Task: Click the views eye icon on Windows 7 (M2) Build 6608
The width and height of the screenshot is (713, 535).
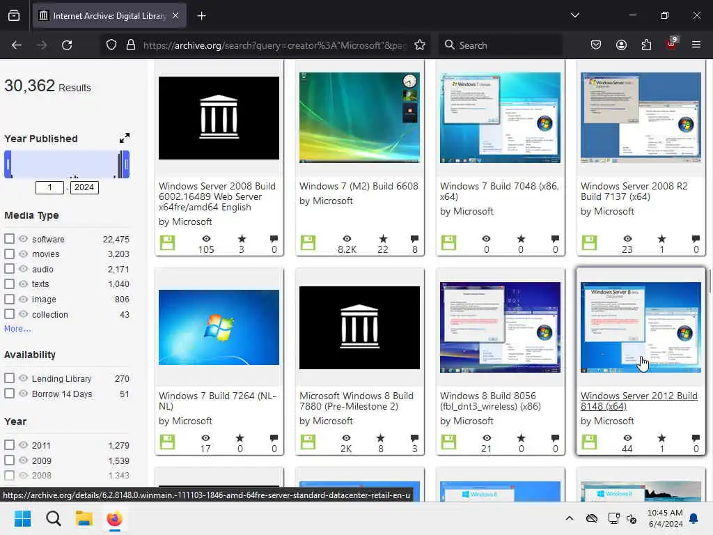Action: (x=347, y=239)
